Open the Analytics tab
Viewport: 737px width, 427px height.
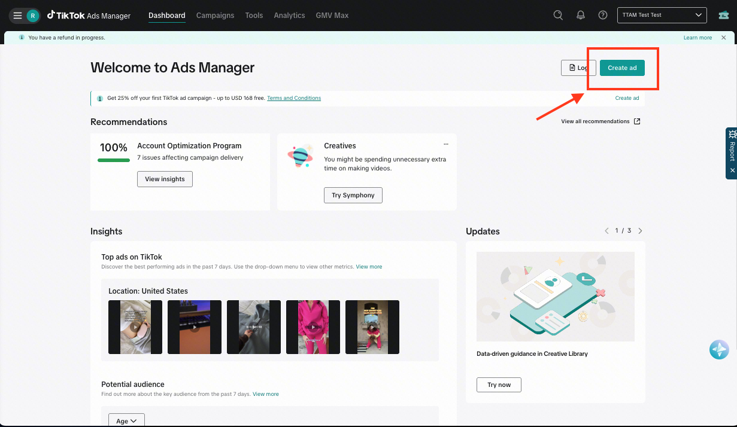click(289, 16)
